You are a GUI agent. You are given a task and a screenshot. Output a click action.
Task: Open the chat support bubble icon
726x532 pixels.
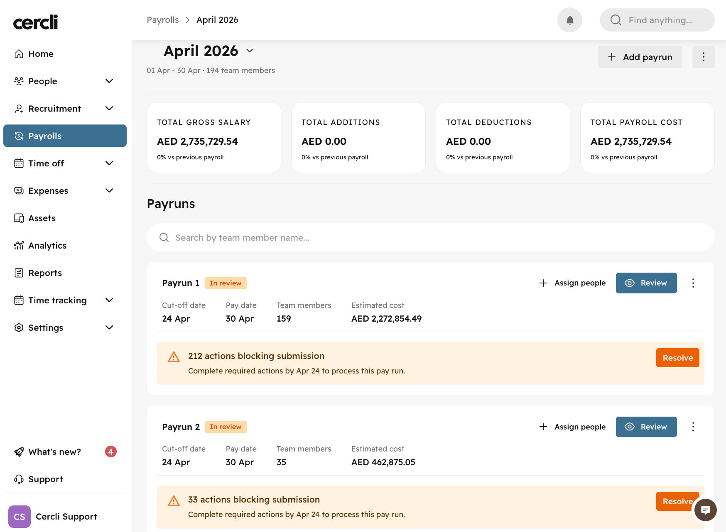click(705, 510)
